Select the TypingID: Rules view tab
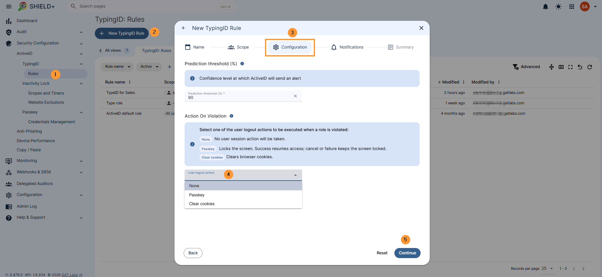Screen dimensions: 602x277 tap(157, 51)
